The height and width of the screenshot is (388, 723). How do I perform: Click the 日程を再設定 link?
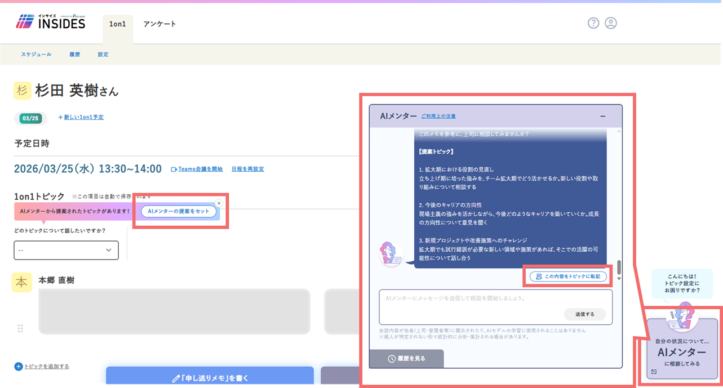tap(247, 169)
